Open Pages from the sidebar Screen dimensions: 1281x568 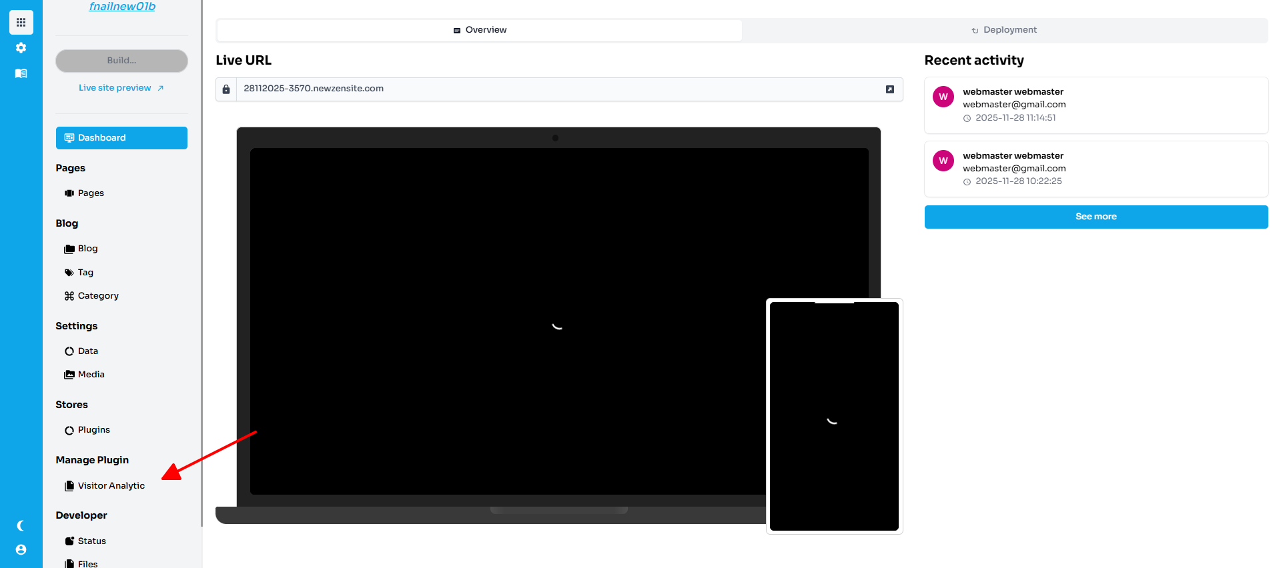91,193
